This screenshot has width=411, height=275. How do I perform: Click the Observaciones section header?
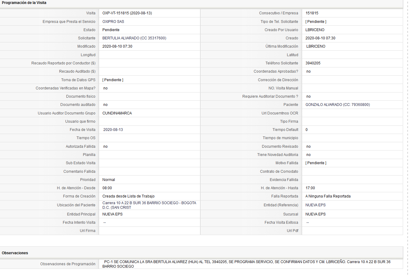[x=15, y=253]
